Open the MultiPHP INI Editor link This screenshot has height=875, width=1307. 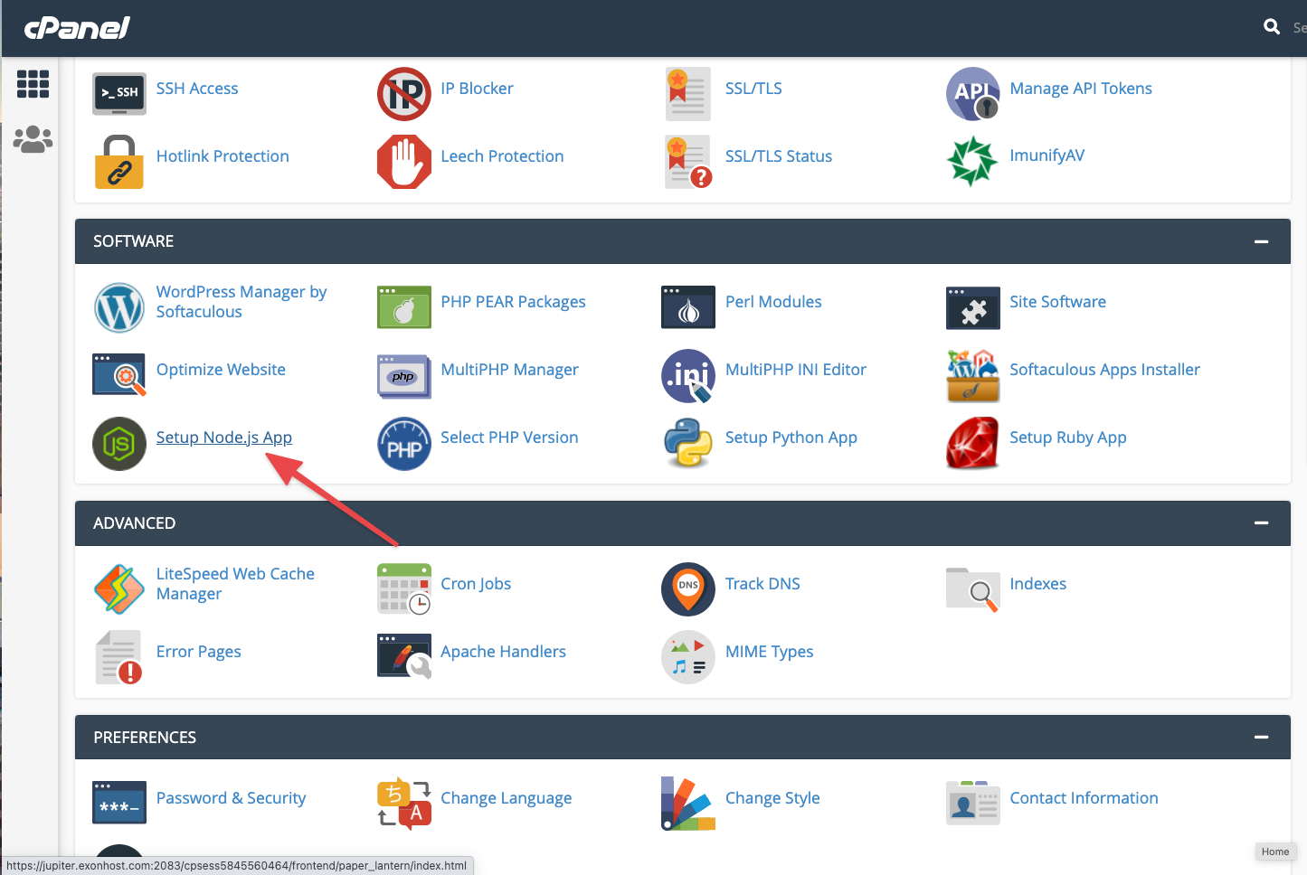(796, 370)
